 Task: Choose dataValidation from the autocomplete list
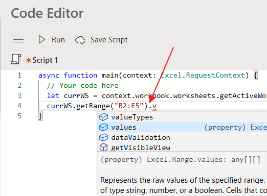(x=182, y=137)
